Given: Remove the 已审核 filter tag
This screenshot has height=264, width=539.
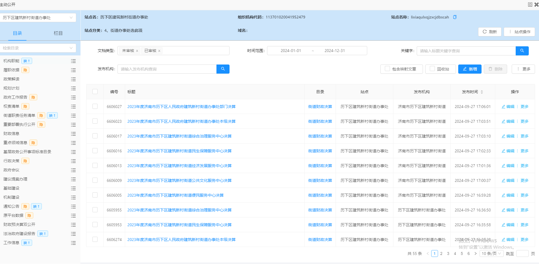Looking at the screenshot, I should tap(159, 51).
